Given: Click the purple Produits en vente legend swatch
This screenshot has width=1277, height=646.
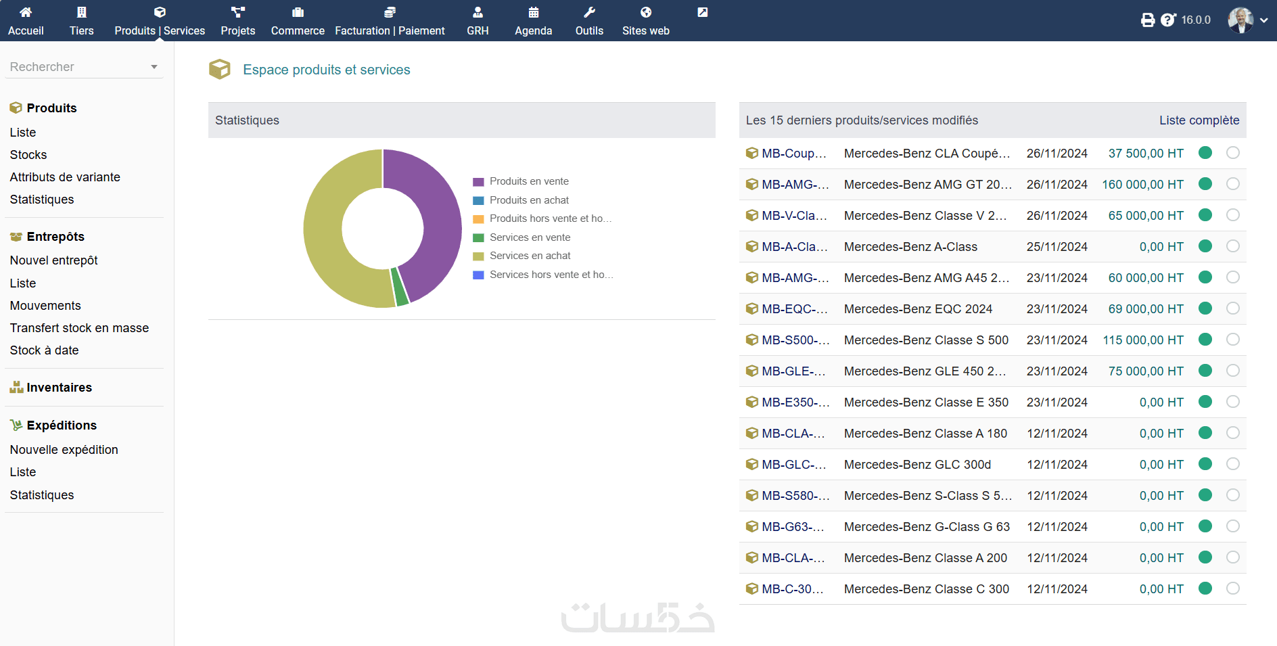Looking at the screenshot, I should tap(478, 181).
